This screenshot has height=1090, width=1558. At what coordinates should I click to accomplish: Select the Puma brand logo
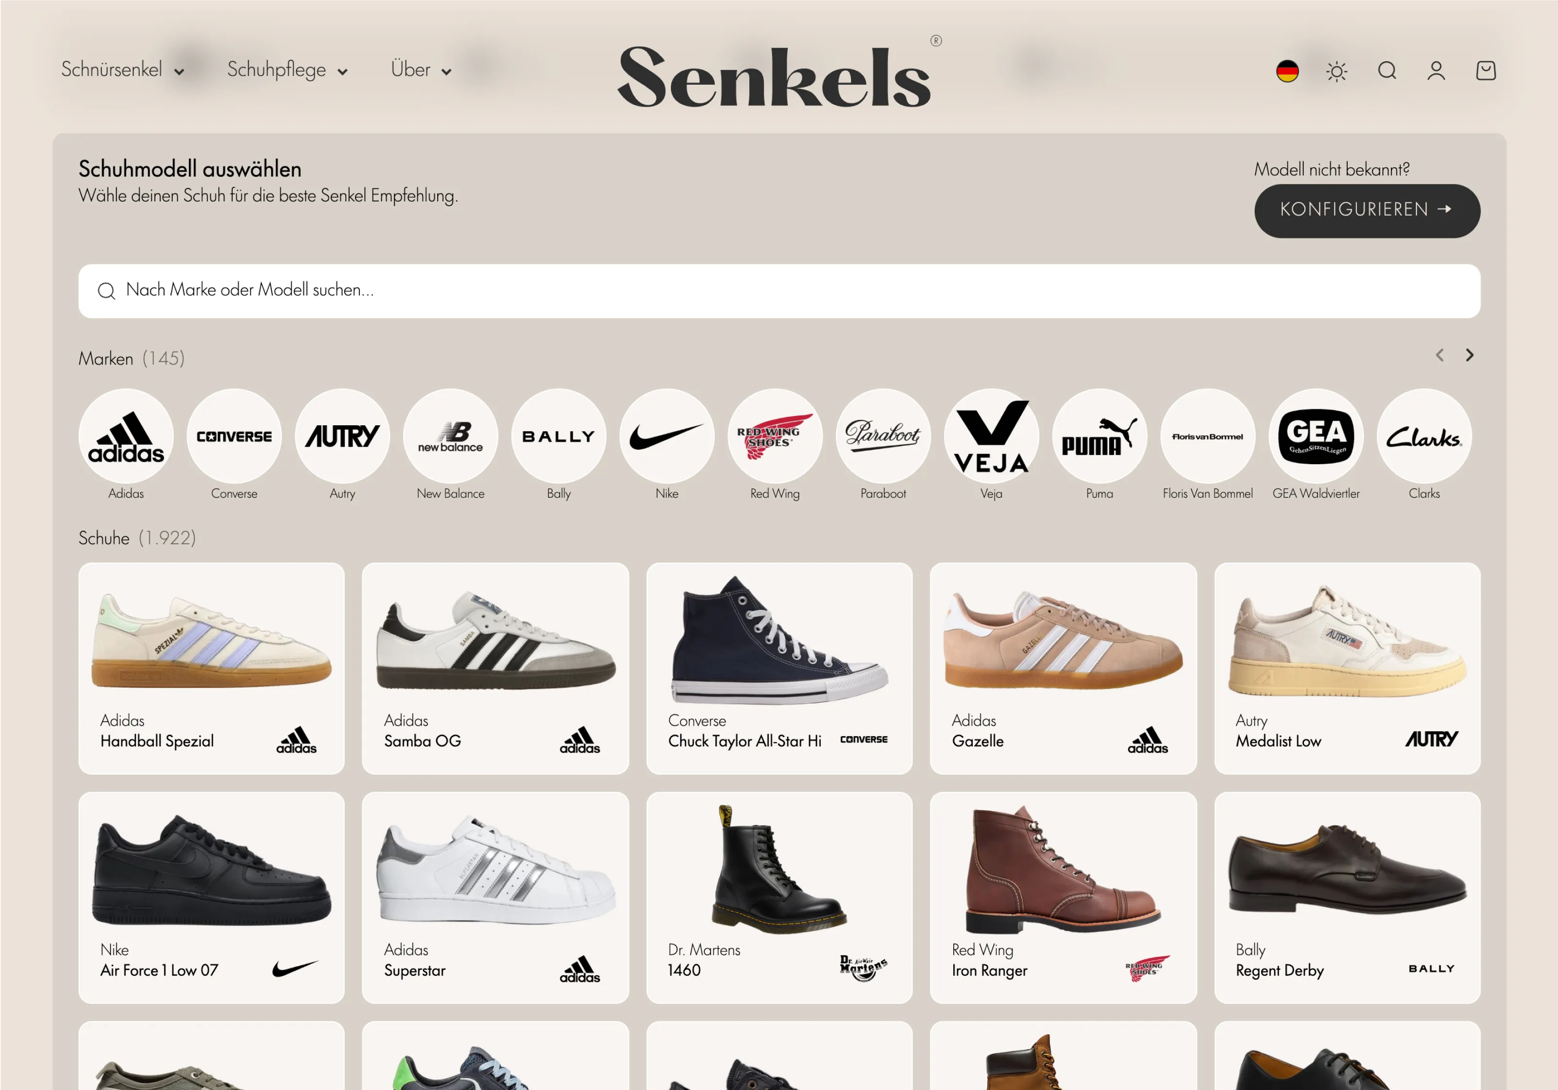pyautogui.click(x=1099, y=436)
